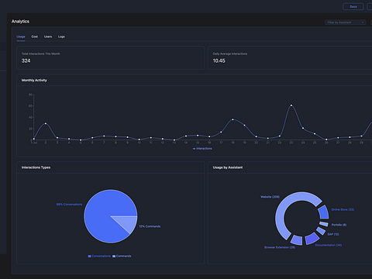The width and height of the screenshot is (372, 279).
Task: Click the peak data point on day 23
Action: [x=291, y=105]
